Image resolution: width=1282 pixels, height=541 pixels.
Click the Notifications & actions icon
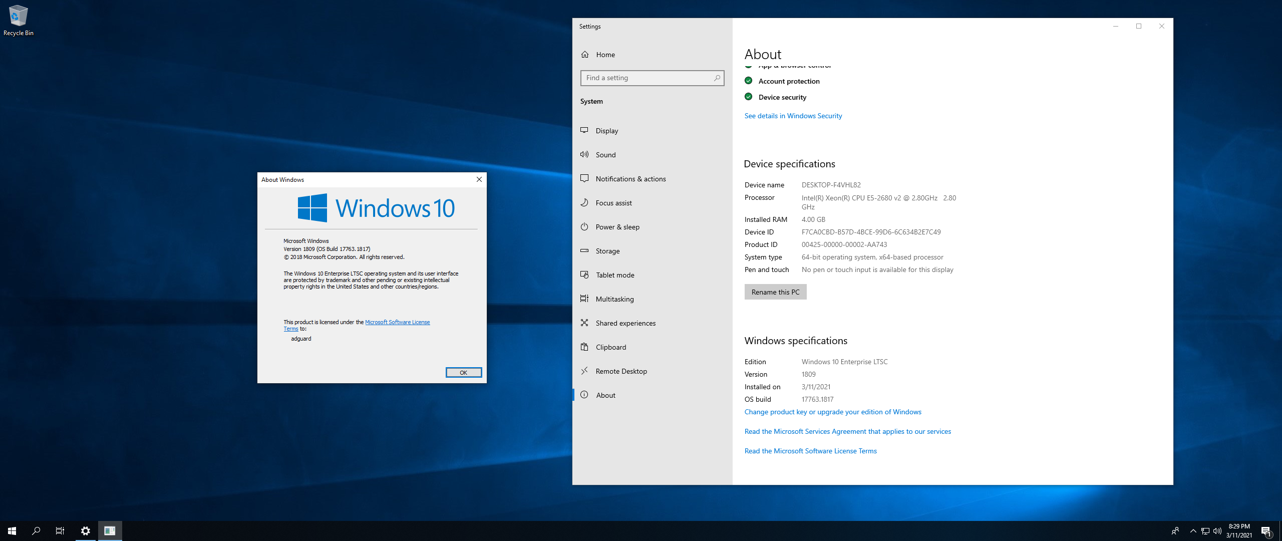[x=584, y=178]
